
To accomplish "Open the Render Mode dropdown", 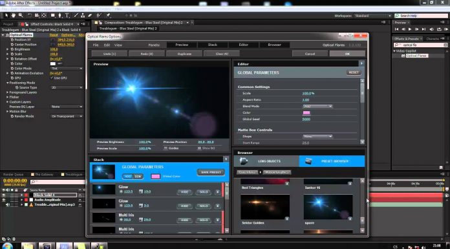I will pos(67,116).
